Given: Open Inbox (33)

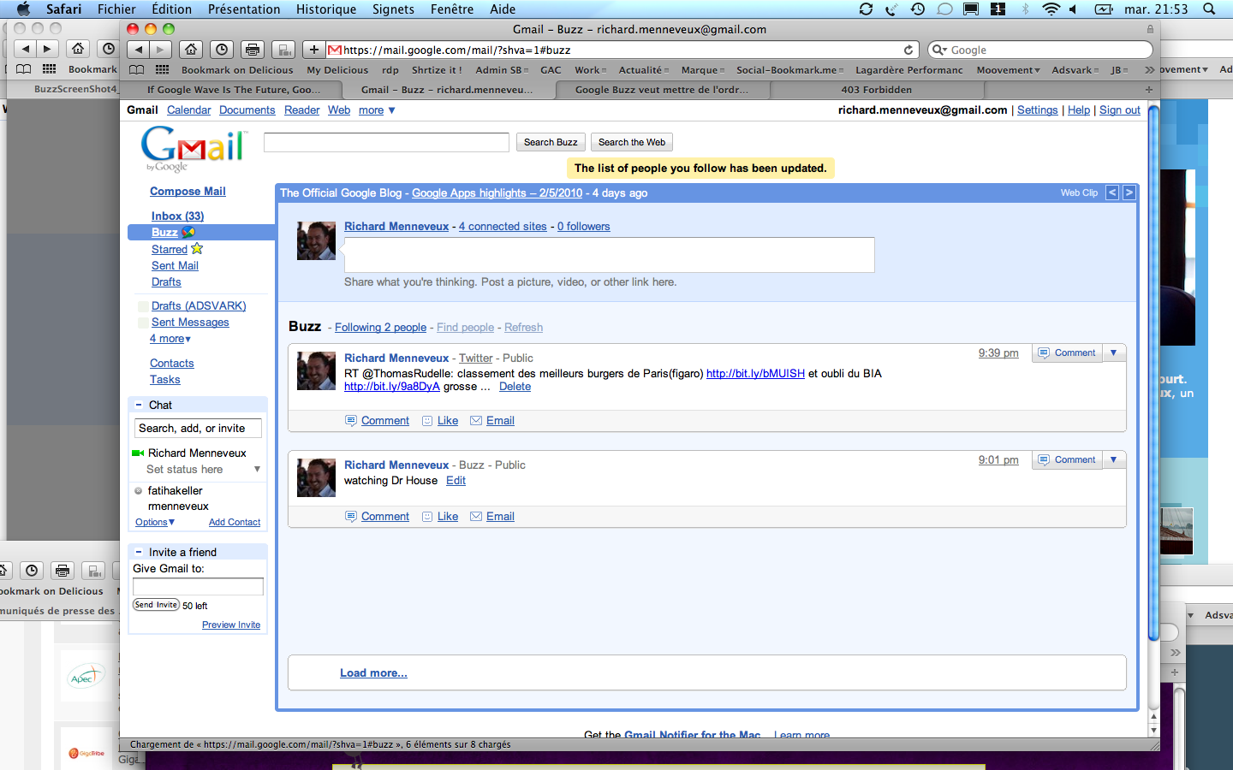Looking at the screenshot, I should [x=177, y=216].
